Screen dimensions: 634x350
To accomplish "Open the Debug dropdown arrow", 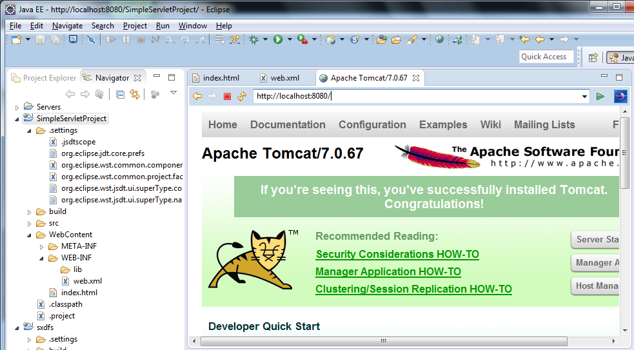I will [265, 39].
